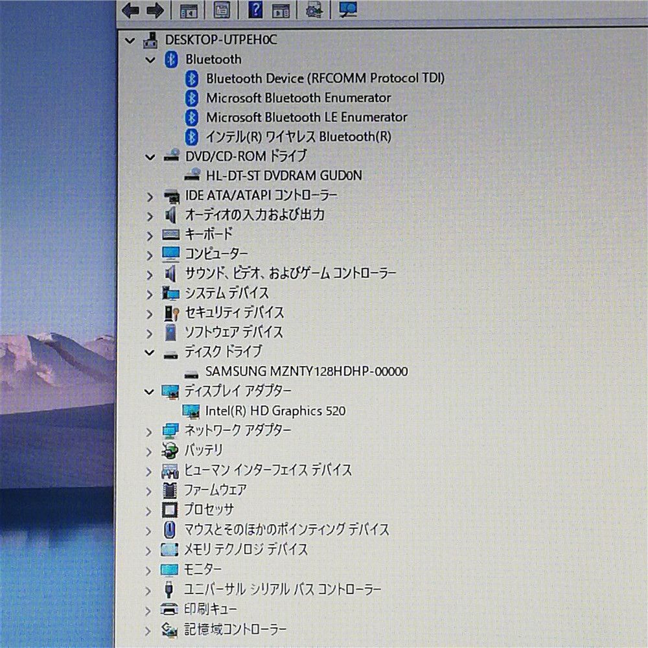Click the HL-DT-ST DVDRAM GUD0N drive icon

pos(192,175)
